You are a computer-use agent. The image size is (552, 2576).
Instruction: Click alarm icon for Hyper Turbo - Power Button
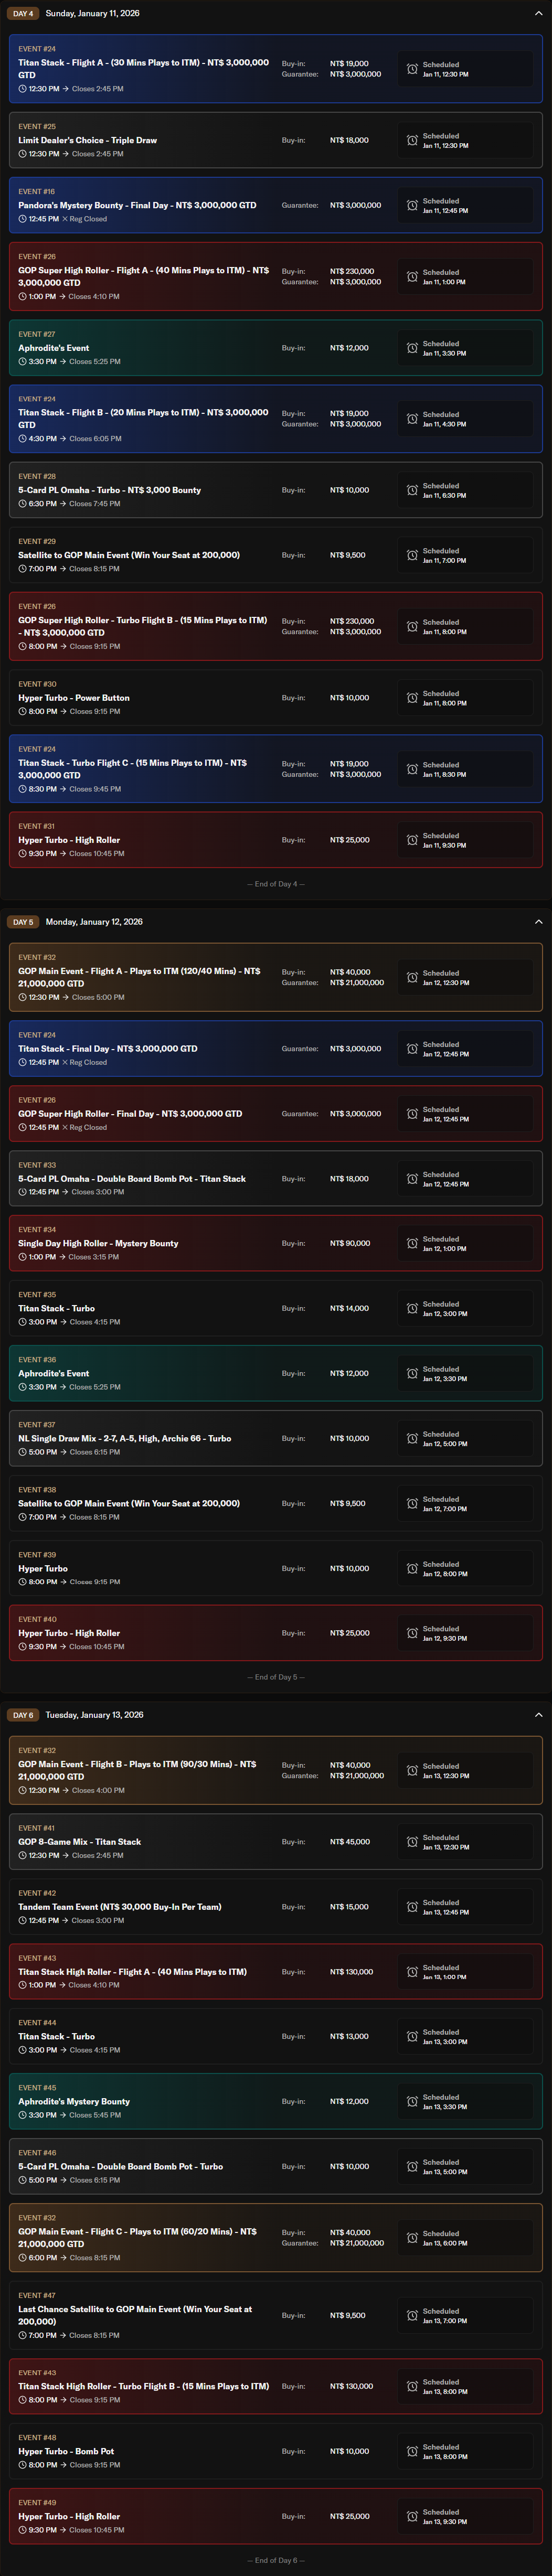click(x=412, y=698)
